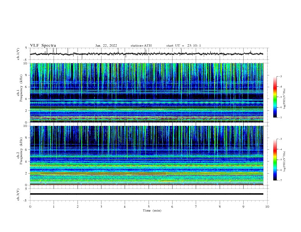301x232 pixels.
Task: Click the upper colorbar's log(PSD) label
Action: (284, 99)
